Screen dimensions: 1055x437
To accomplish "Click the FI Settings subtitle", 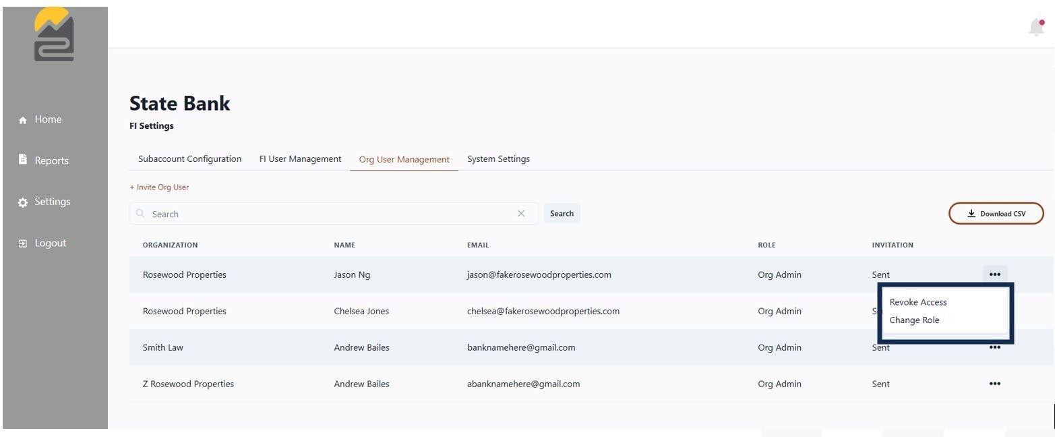I will point(152,125).
